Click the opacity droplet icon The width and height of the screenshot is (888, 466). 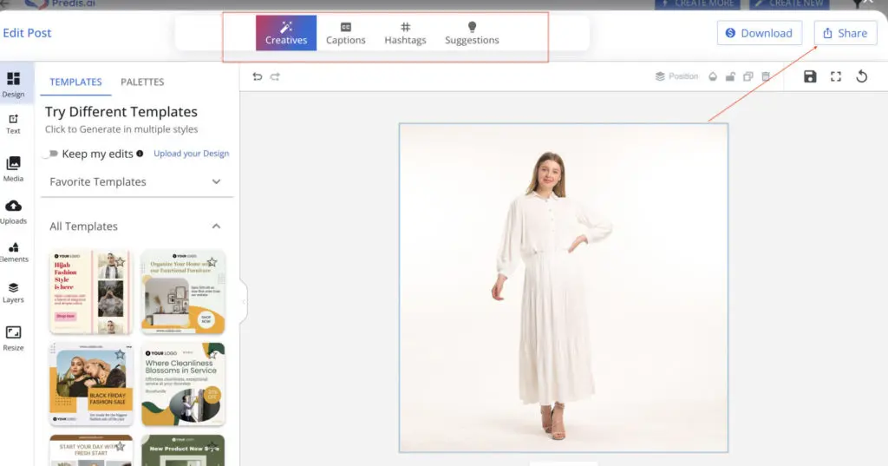coord(713,76)
